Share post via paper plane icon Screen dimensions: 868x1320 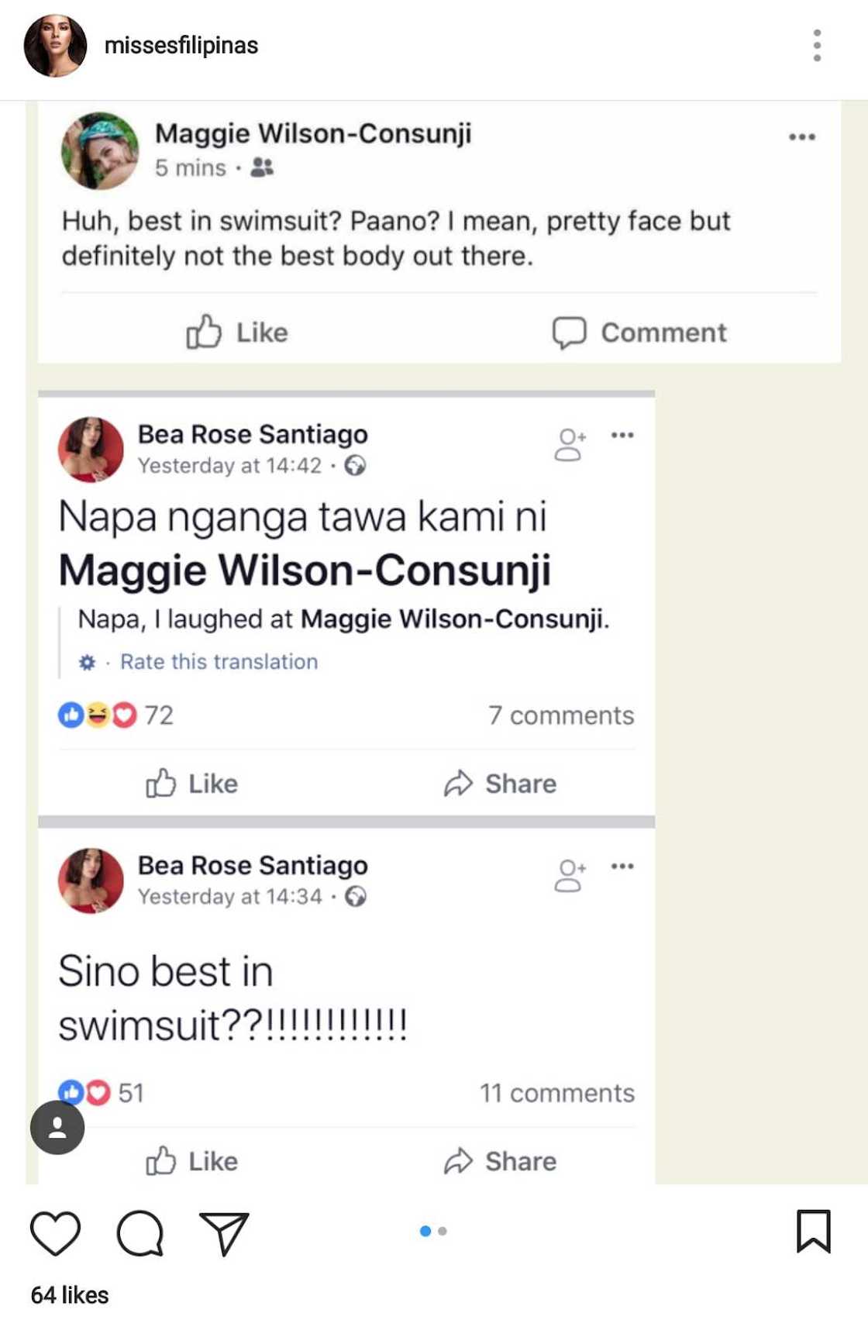(x=224, y=1232)
